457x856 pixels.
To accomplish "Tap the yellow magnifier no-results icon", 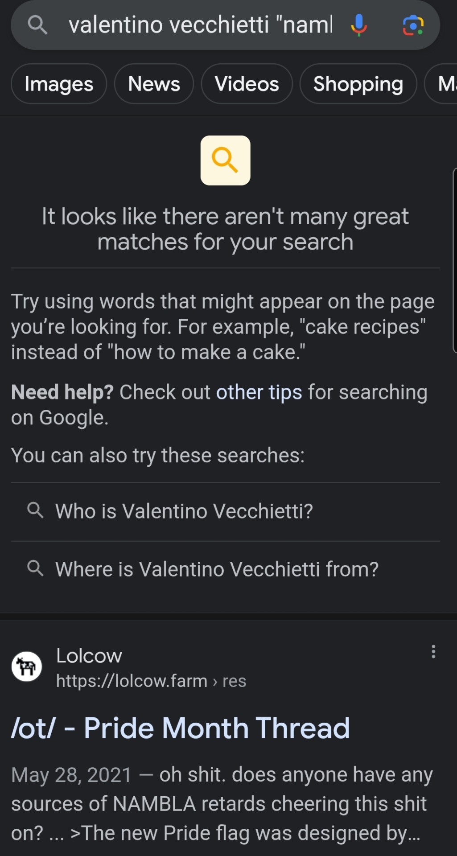I will (x=225, y=160).
